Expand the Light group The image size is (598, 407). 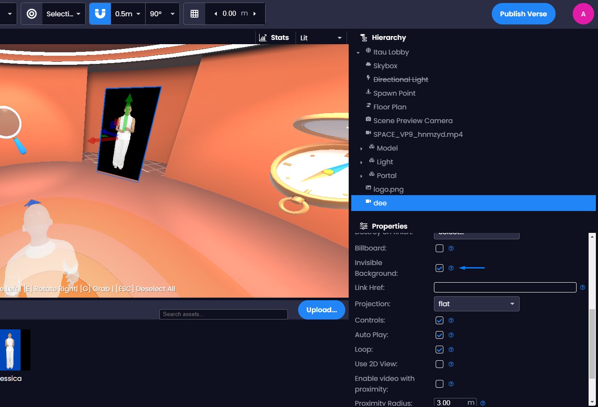[361, 163]
